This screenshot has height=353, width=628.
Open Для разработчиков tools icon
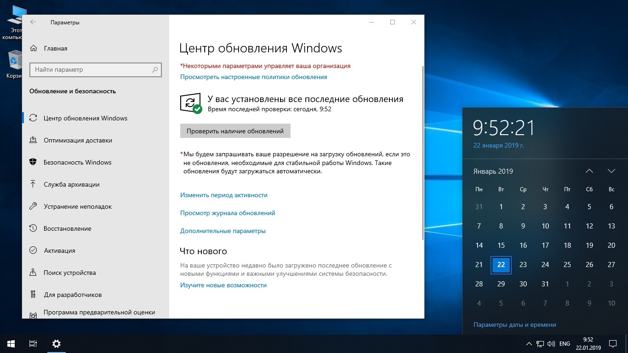coord(33,295)
